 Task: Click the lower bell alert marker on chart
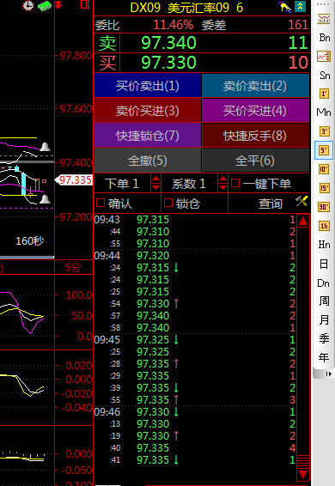point(46,199)
